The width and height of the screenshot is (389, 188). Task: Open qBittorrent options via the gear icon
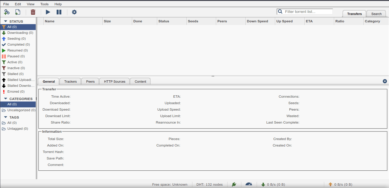coord(74,12)
